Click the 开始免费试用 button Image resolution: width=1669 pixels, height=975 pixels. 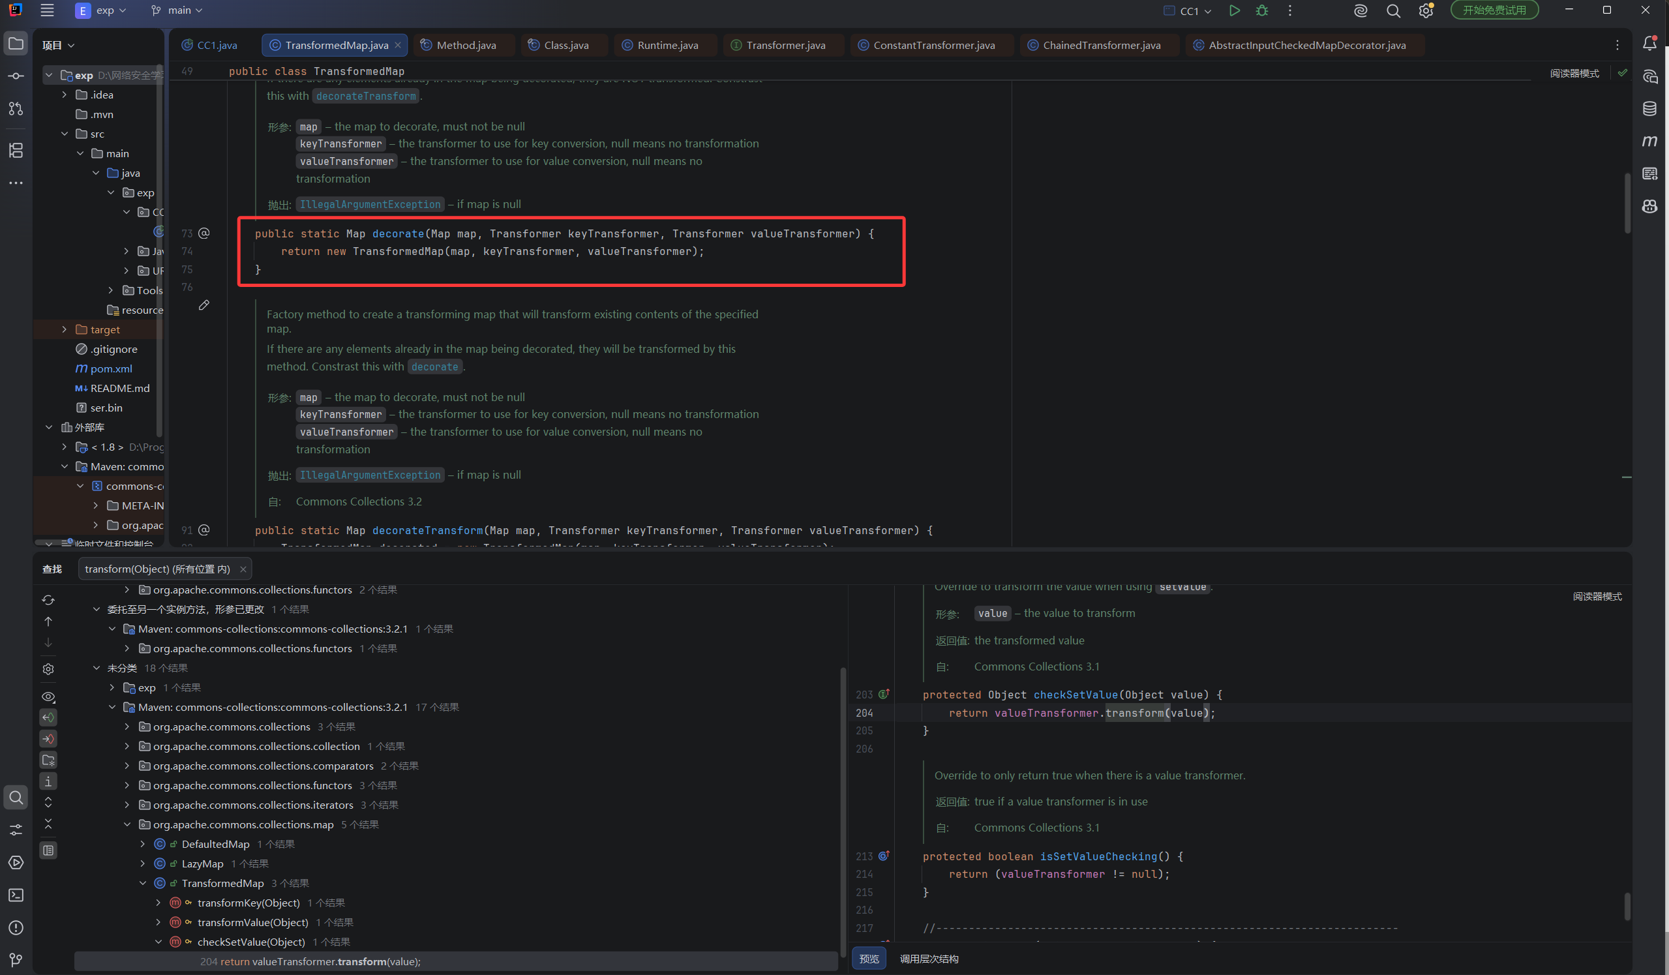tap(1494, 10)
